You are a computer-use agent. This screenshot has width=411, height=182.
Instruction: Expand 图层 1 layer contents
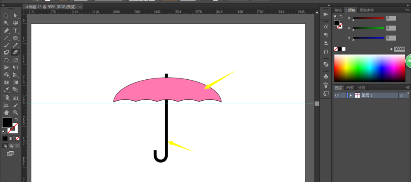351,95
